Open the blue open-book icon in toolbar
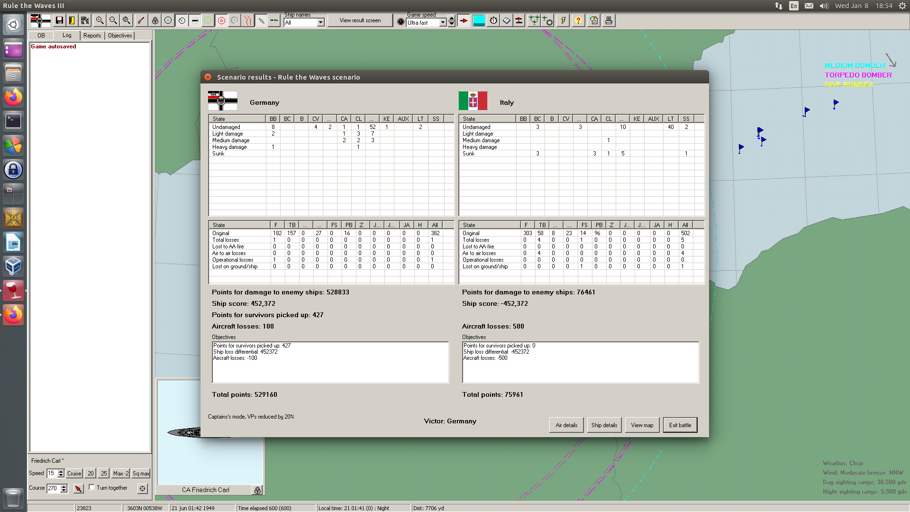The image size is (910, 512). click(x=507, y=20)
